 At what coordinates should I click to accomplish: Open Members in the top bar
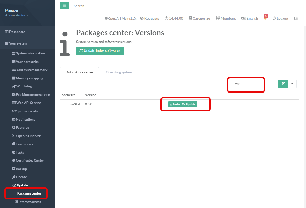point(226,18)
